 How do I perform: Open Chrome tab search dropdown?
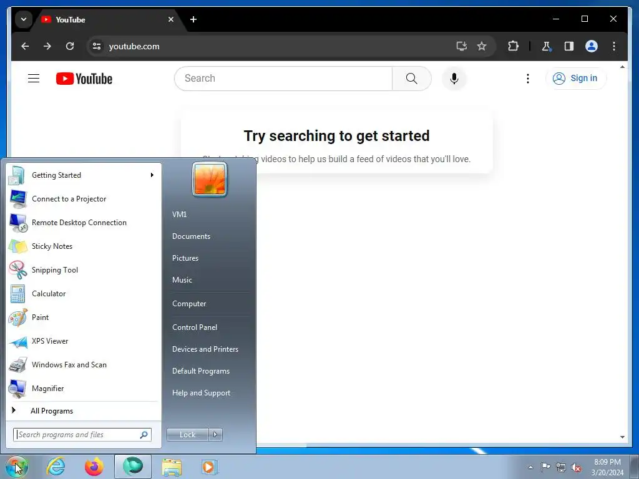pyautogui.click(x=24, y=19)
